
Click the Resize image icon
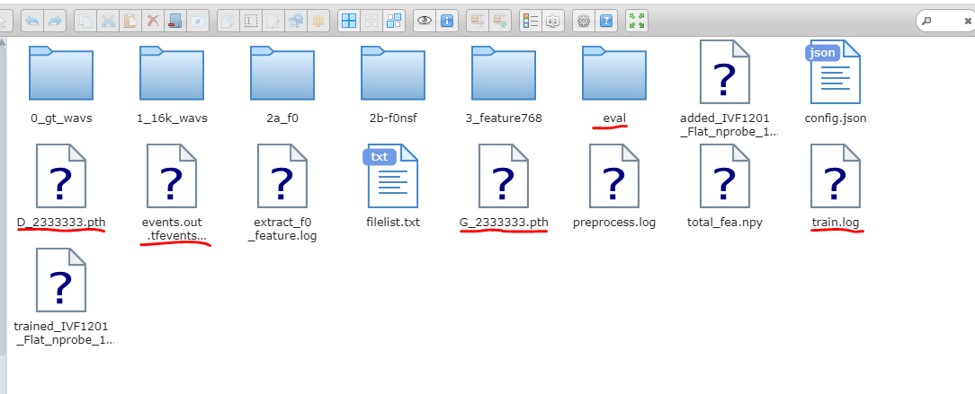click(x=296, y=22)
